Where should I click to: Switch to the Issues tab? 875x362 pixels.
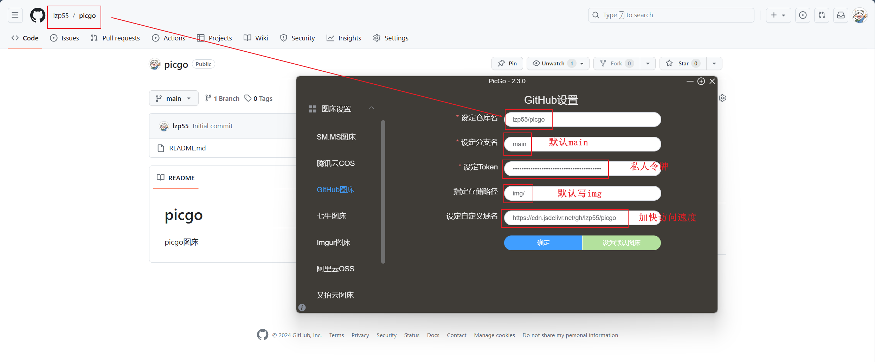coord(65,38)
